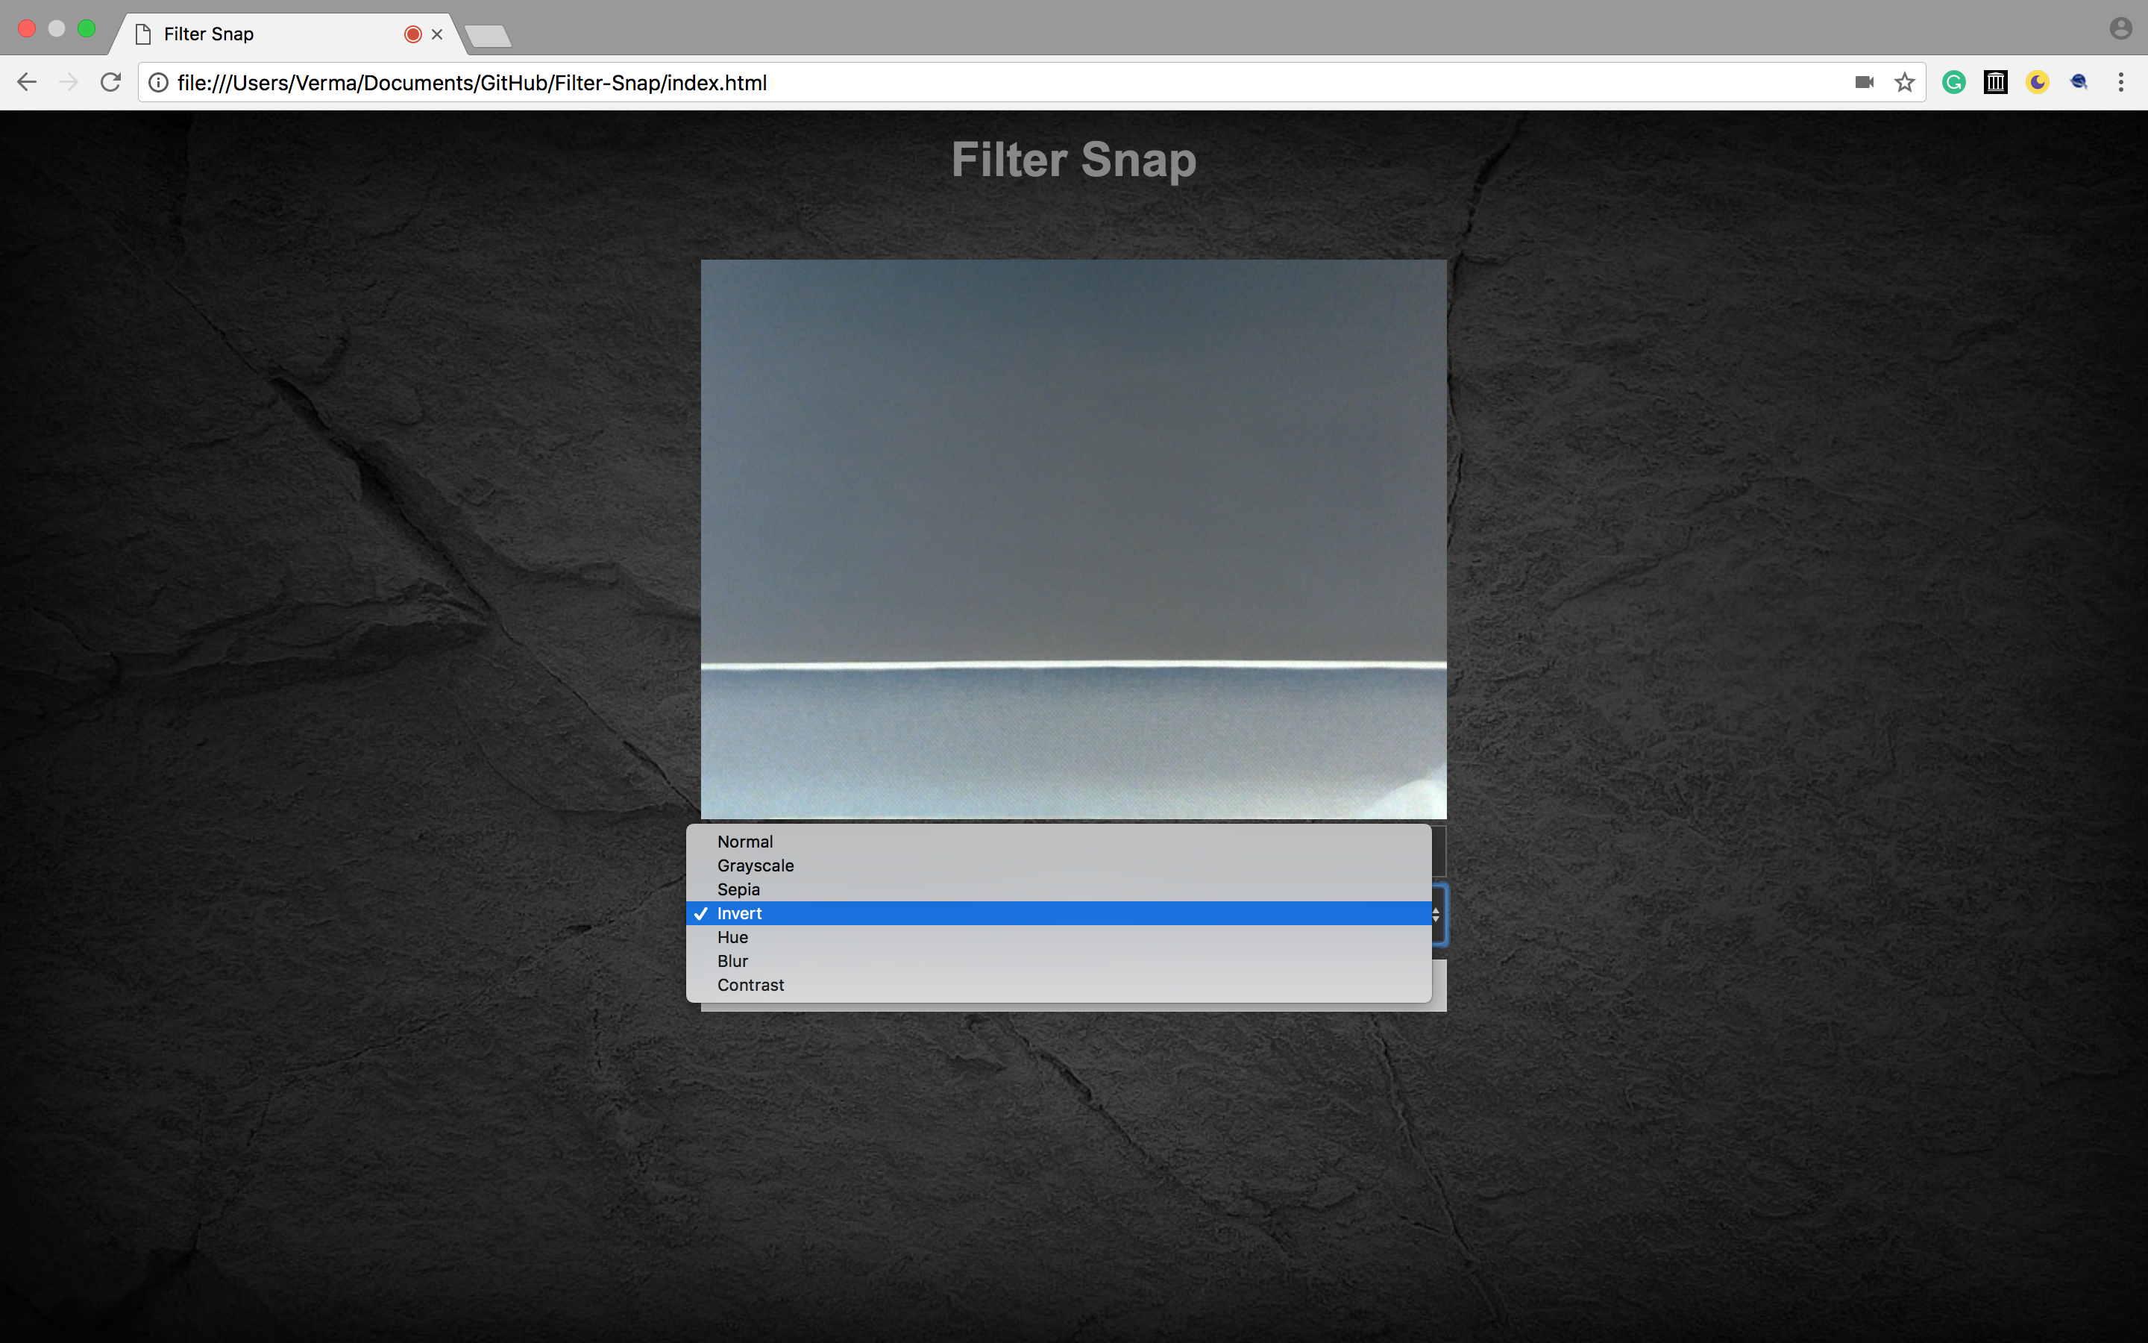The width and height of the screenshot is (2148, 1343).
Task: Click the camera indicator in address bar
Action: point(1864,83)
